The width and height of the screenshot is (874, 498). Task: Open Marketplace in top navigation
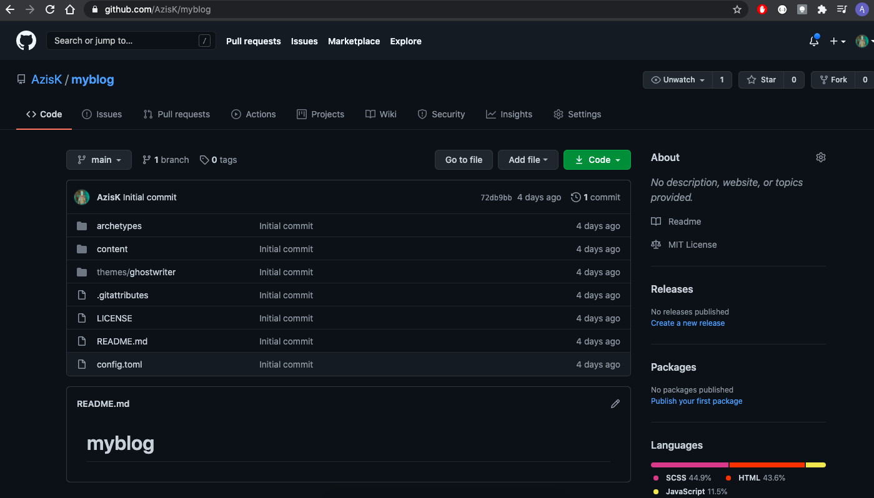tap(354, 41)
